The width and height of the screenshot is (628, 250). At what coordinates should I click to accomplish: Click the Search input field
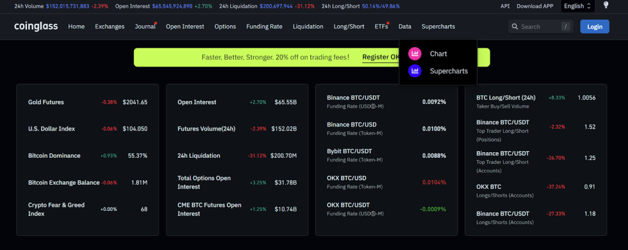coord(541,27)
